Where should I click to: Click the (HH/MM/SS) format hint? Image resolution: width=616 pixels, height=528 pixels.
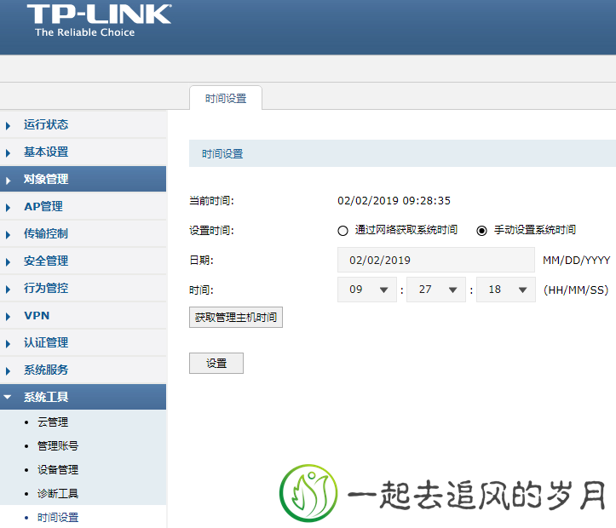pyautogui.click(x=576, y=290)
